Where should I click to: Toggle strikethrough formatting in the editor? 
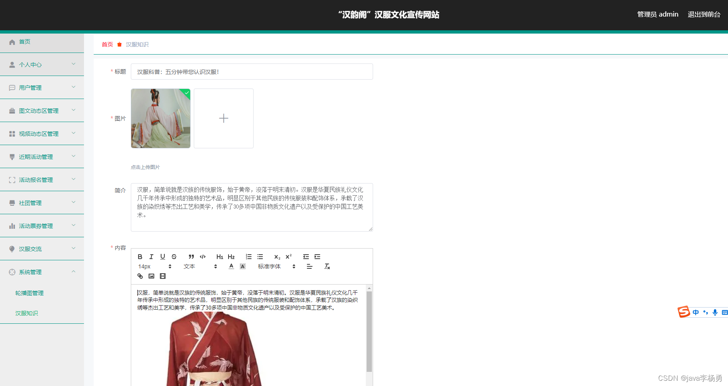(x=174, y=257)
